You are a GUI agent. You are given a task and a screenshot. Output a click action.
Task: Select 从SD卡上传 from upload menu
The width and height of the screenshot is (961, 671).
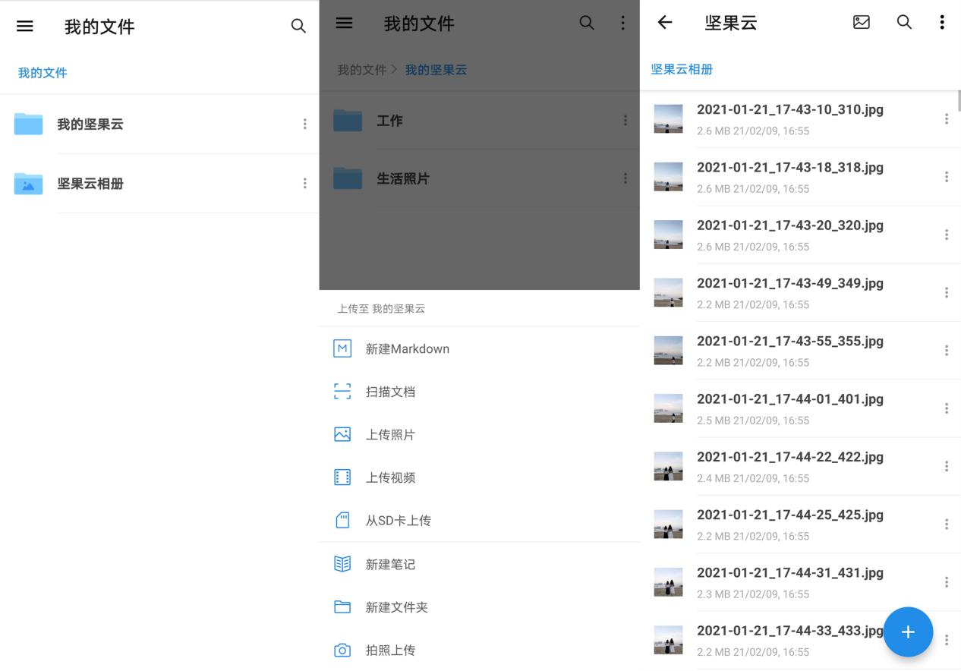[480, 520]
